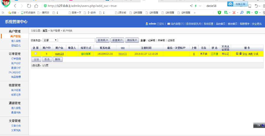Click 安全退出 in the top bar
This screenshot has width=265, height=136.
point(257,24)
